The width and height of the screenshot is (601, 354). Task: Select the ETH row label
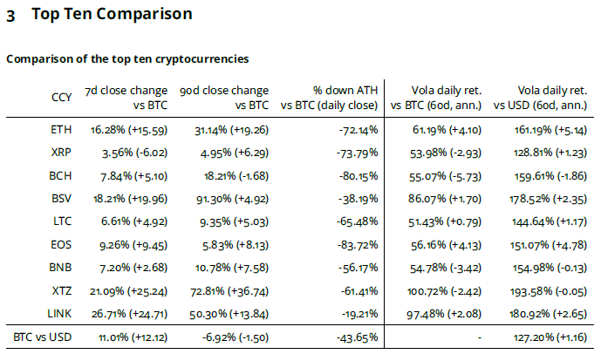(62, 129)
